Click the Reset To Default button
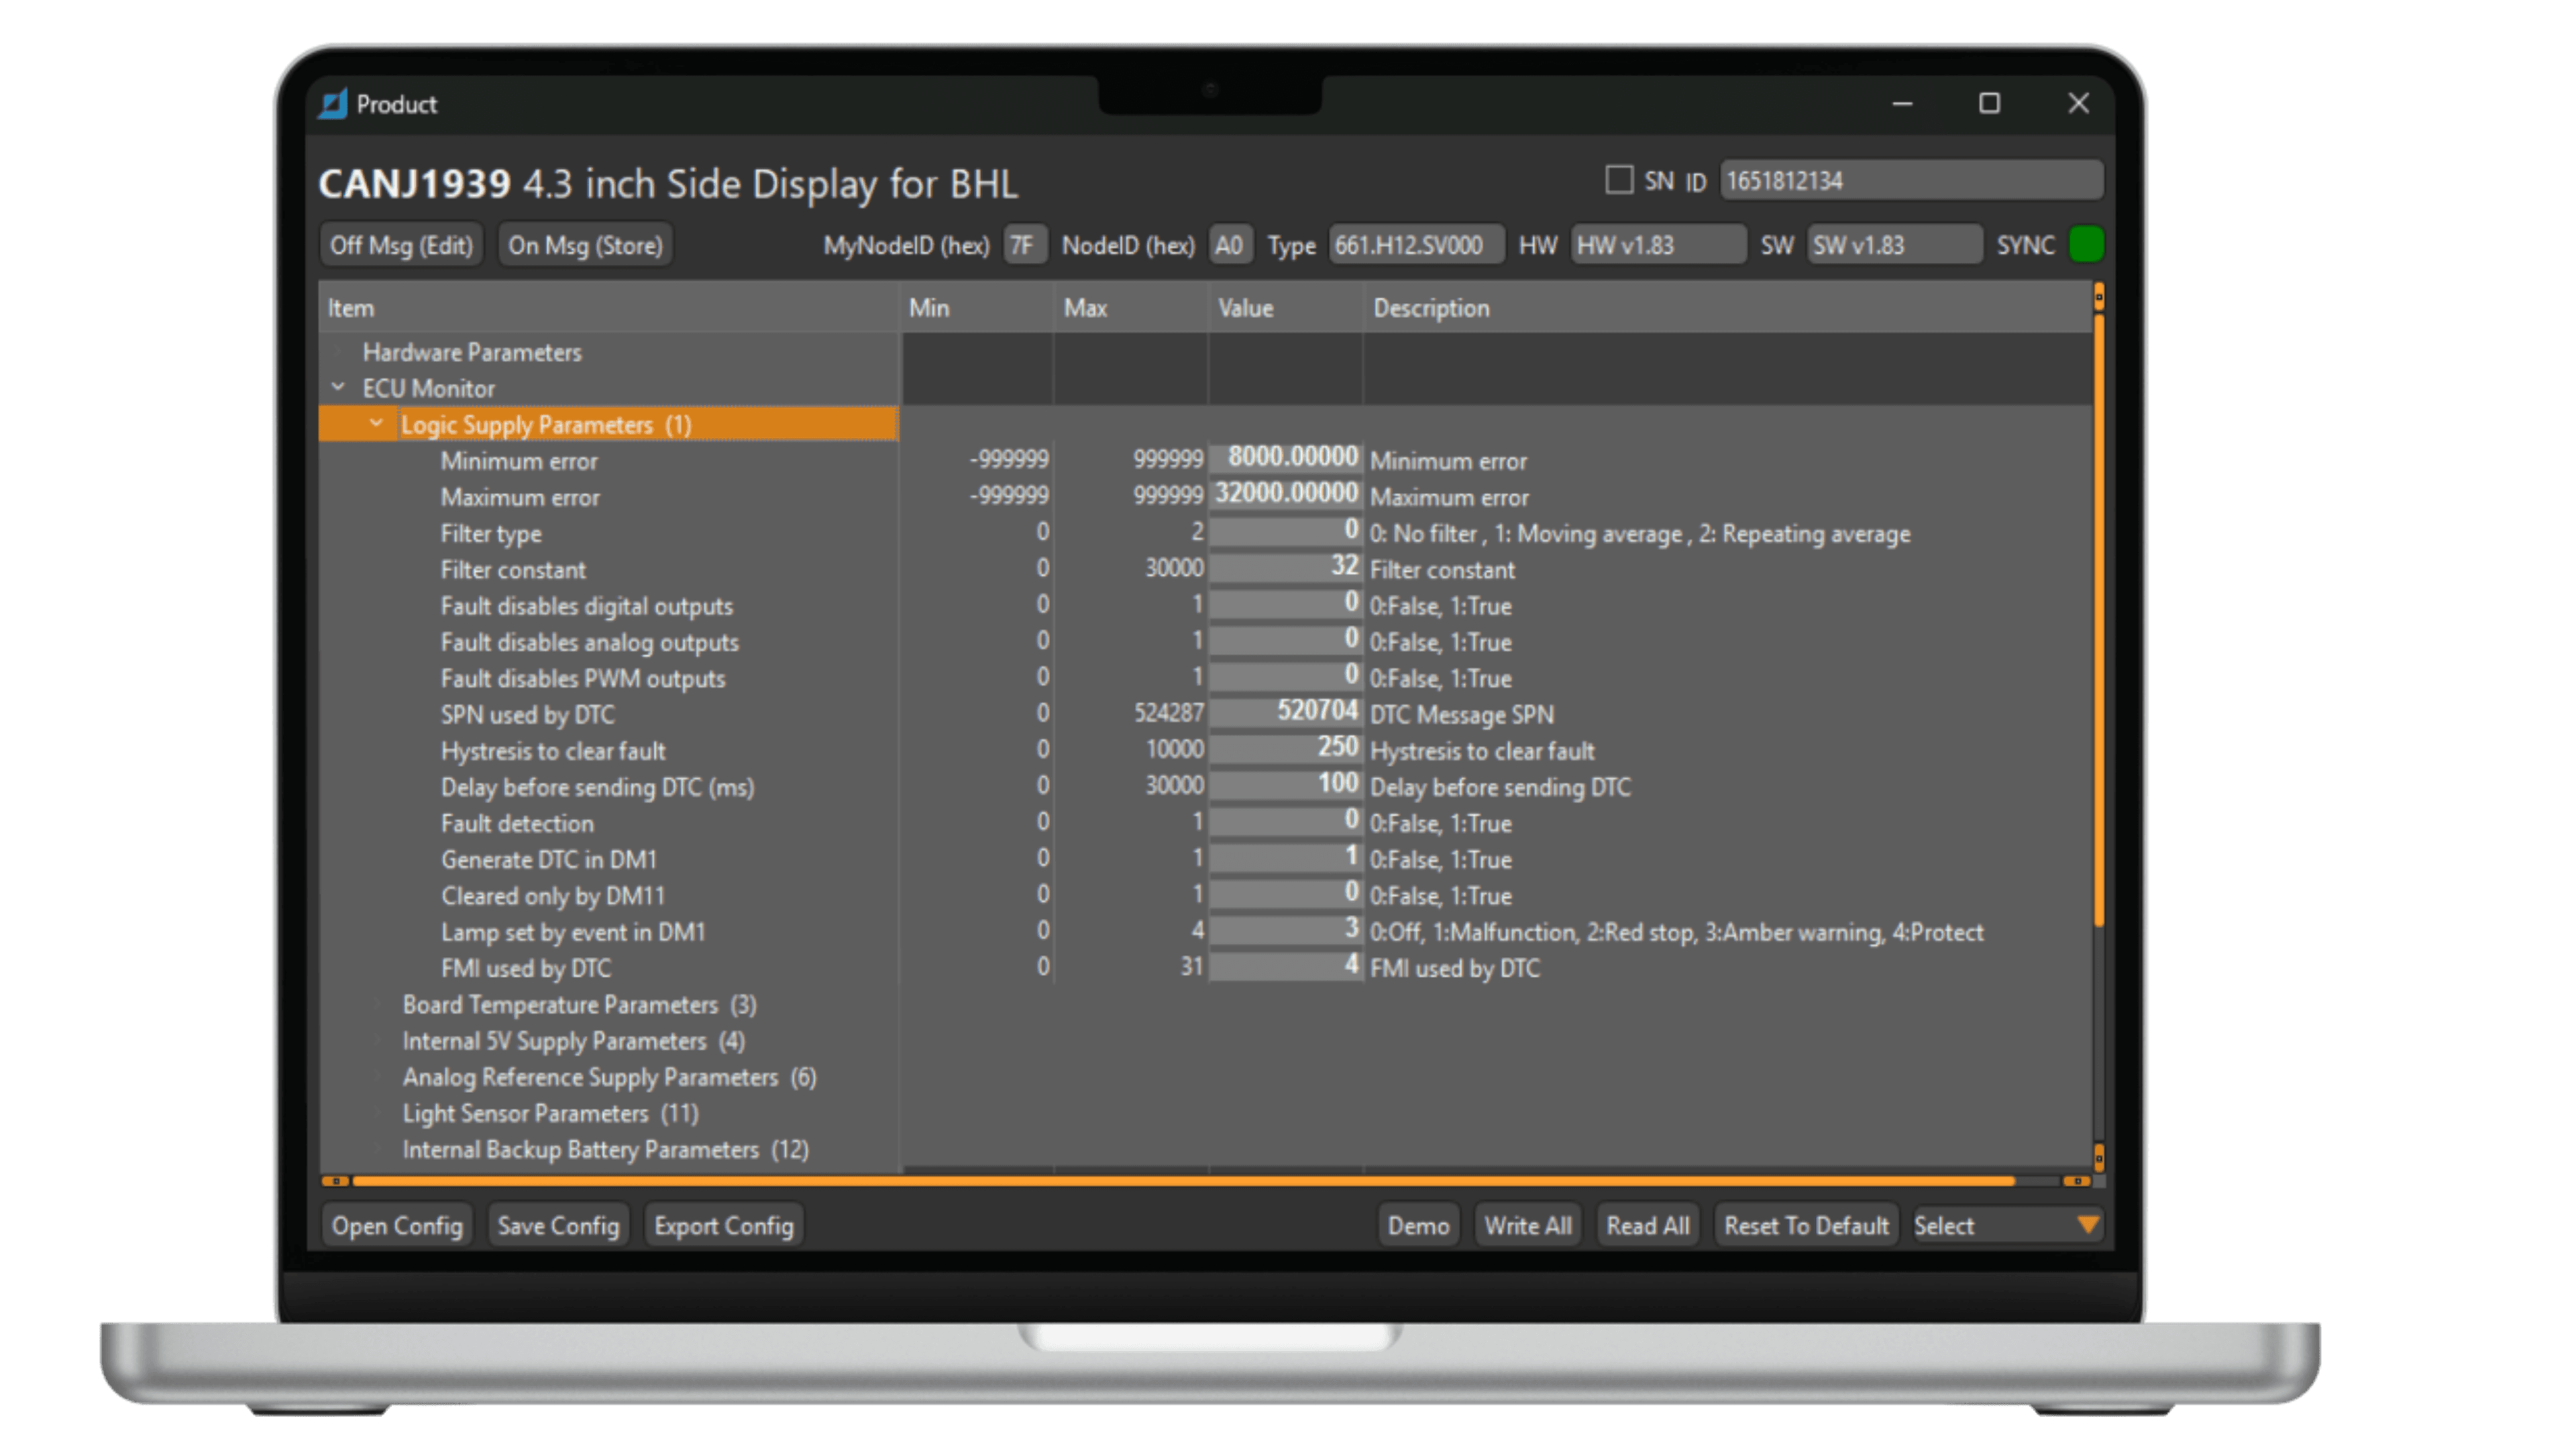 (x=1806, y=1225)
